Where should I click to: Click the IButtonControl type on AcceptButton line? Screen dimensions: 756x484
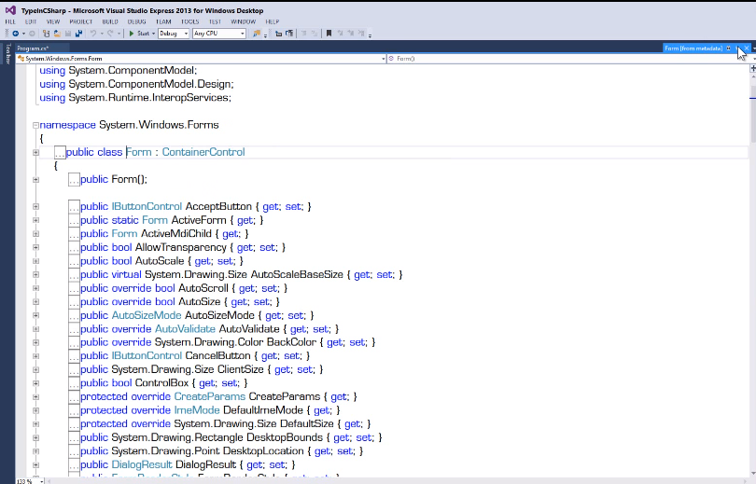click(x=147, y=207)
